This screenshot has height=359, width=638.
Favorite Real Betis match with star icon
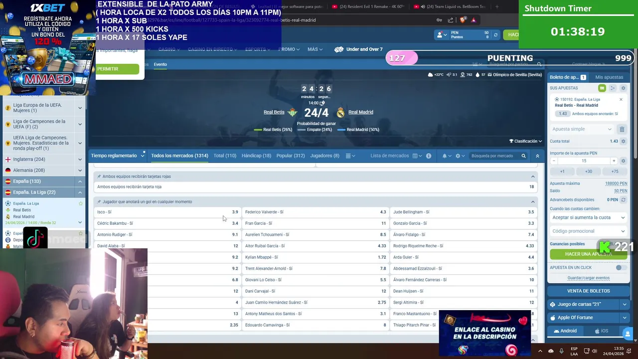tap(81, 203)
